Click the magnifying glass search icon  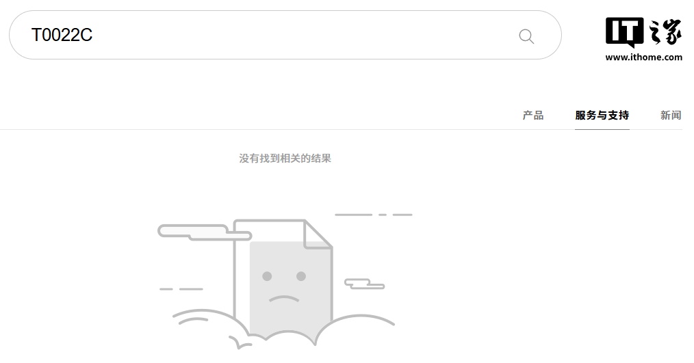tap(526, 36)
